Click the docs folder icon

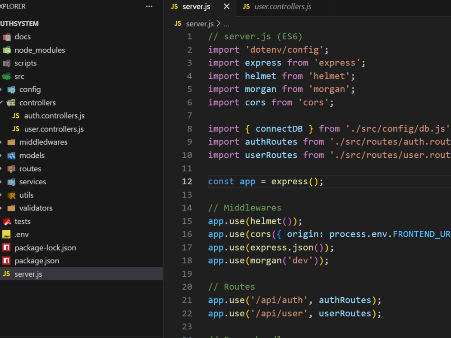coord(7,37)
